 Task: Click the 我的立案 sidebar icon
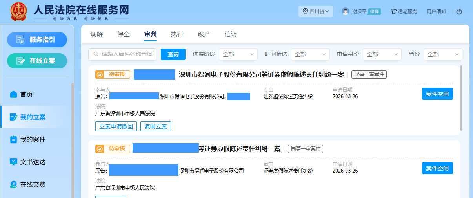(x=13, y=117)
